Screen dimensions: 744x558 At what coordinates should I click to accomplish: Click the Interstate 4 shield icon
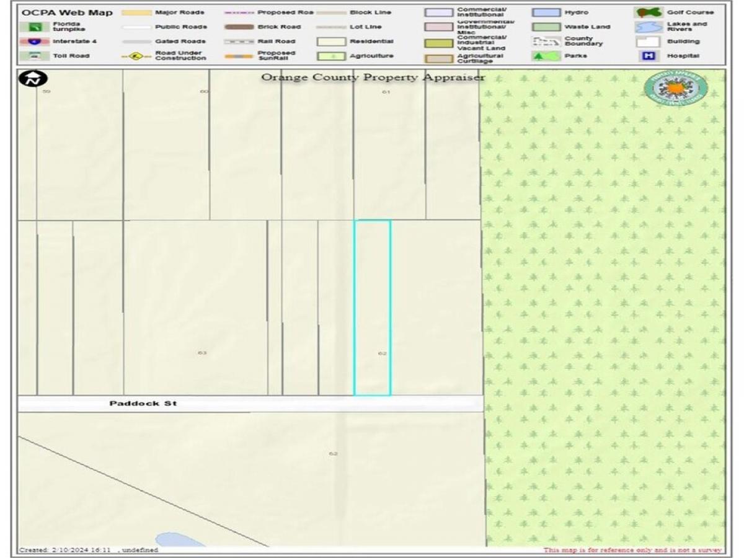click(33, 42)
